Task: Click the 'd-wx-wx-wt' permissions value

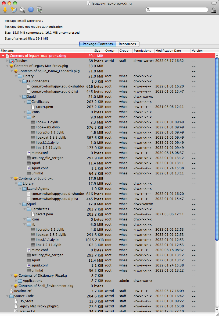Action: (x=143, y=61)
